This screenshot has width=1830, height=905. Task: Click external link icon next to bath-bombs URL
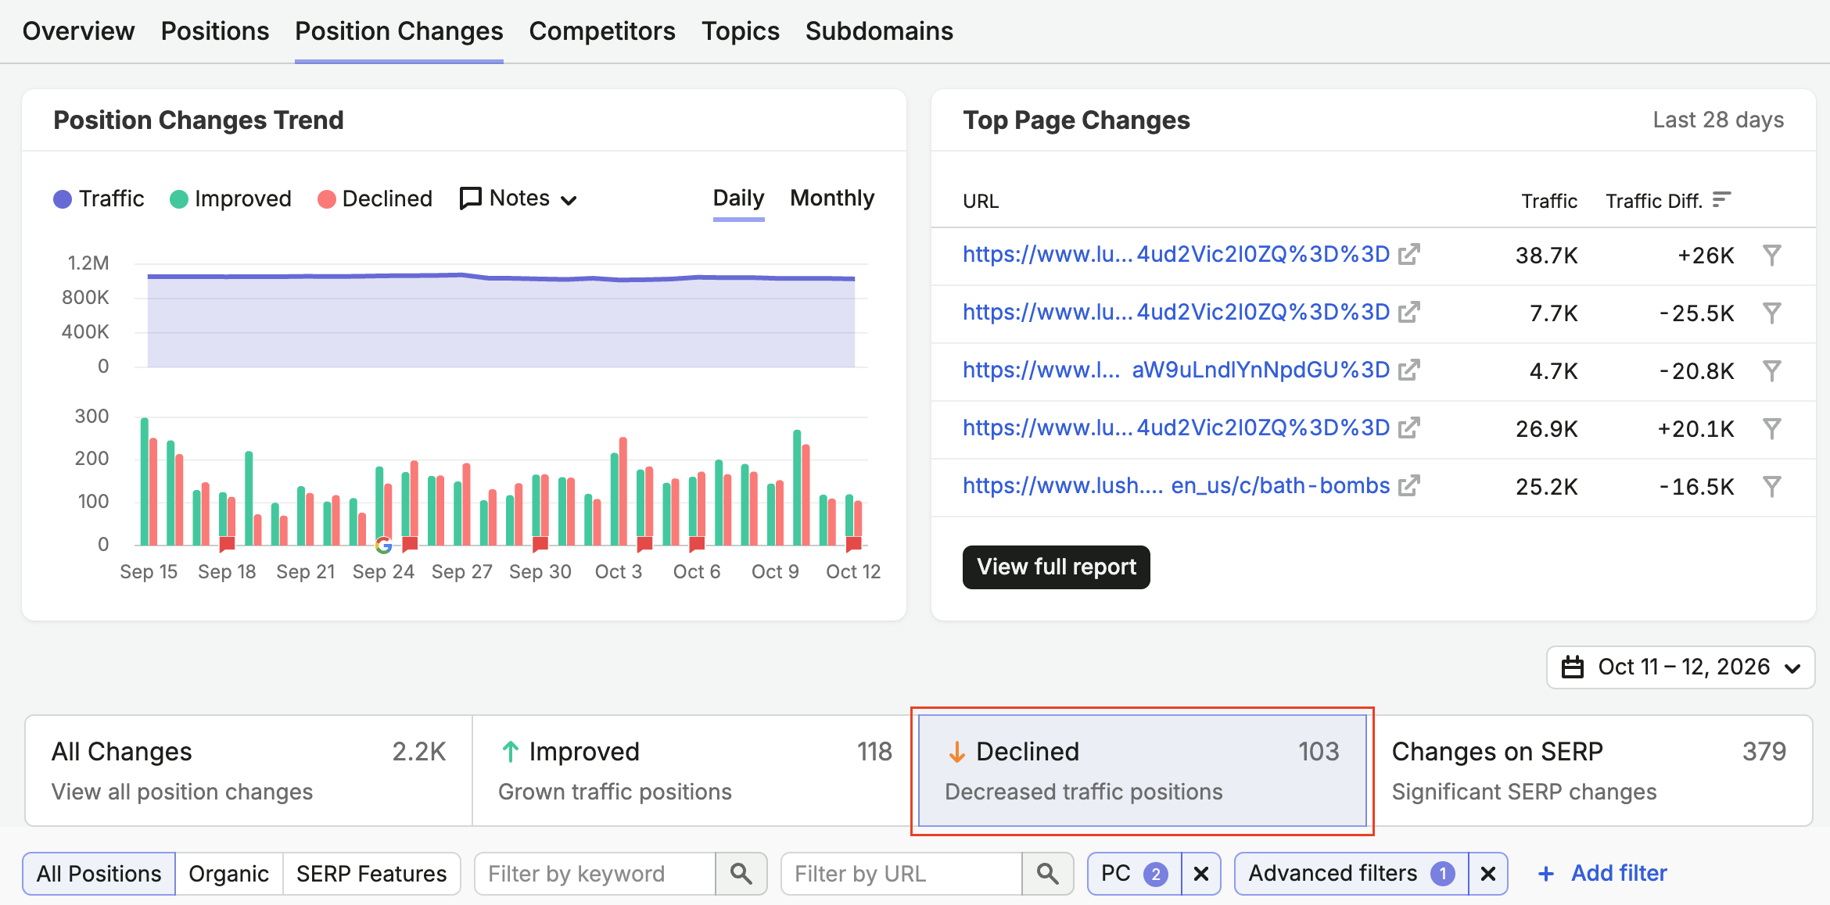coord(1408,486)
